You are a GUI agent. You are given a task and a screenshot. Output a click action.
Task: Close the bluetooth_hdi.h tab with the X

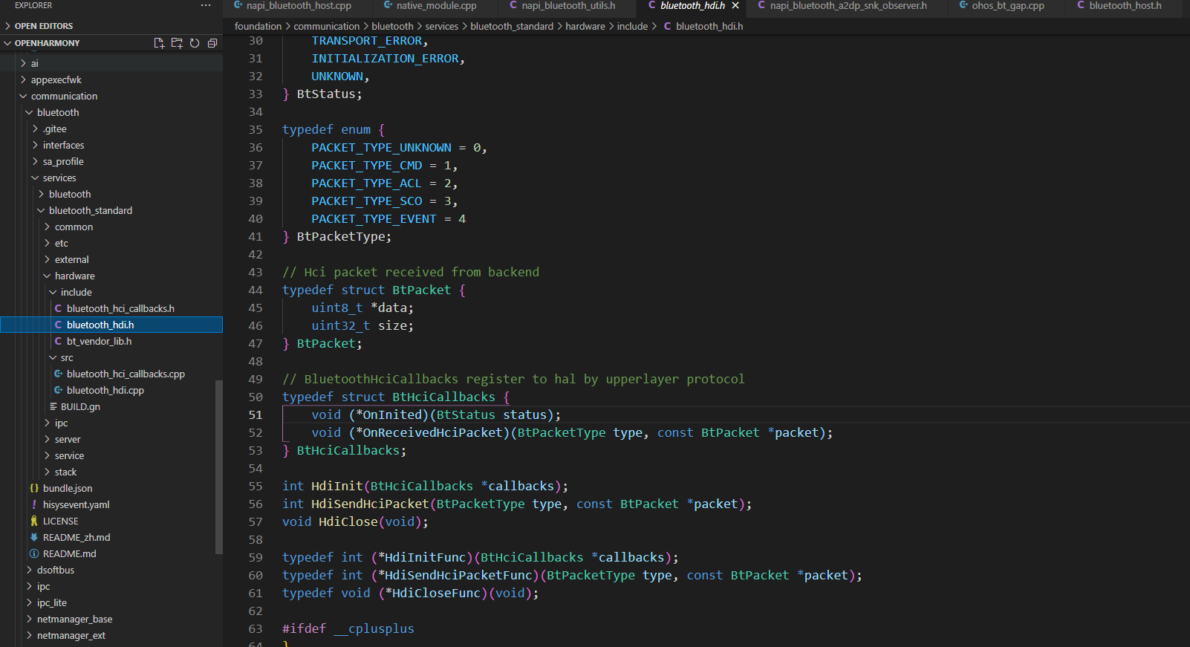pos(735,5)
